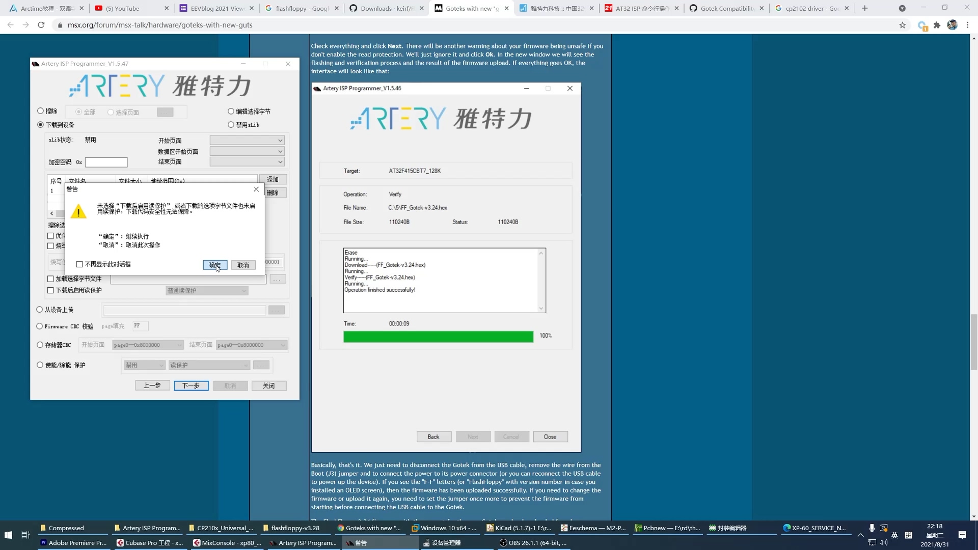
Task: Open Eeschema taskbar item
Action: click(593, 528)
